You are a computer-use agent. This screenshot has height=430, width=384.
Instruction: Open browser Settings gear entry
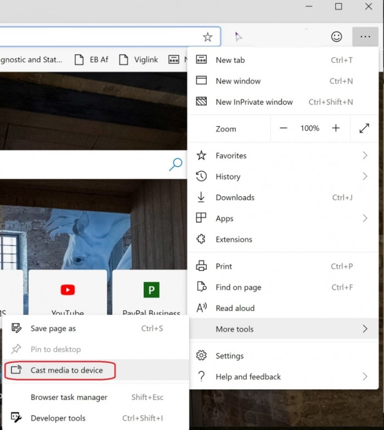click(229, 356)
